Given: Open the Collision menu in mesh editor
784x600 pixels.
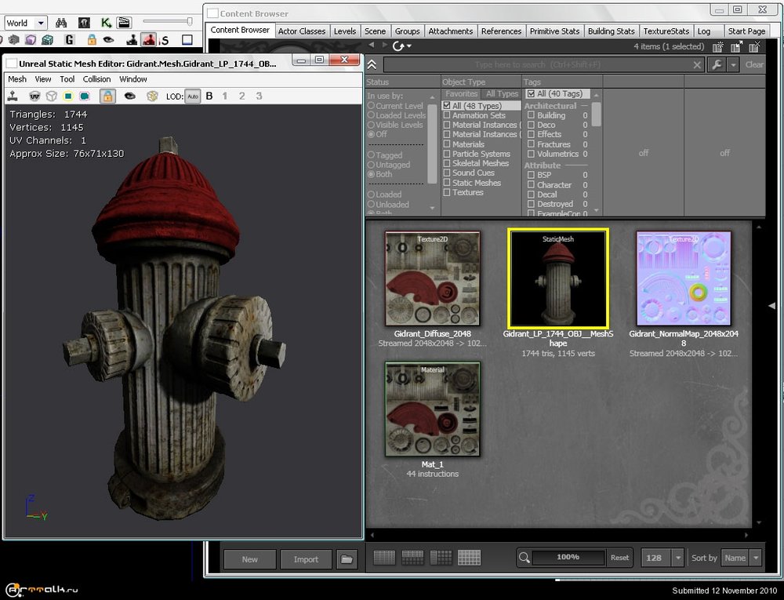Looking at the screenshot, I should point(97,79).
